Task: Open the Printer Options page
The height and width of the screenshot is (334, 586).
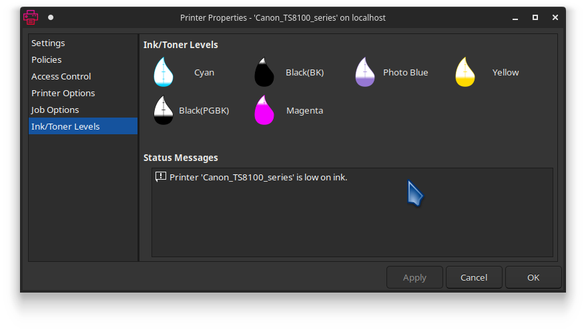Action: point(83,93)
